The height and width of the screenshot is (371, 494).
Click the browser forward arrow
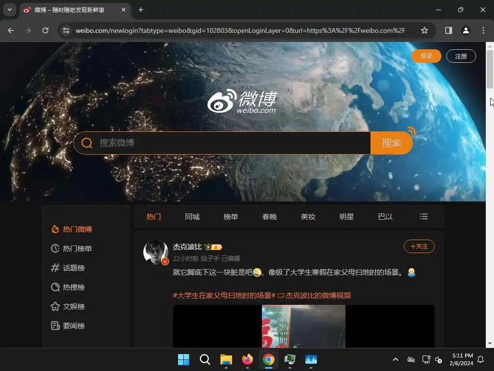(x=28, y=30)
